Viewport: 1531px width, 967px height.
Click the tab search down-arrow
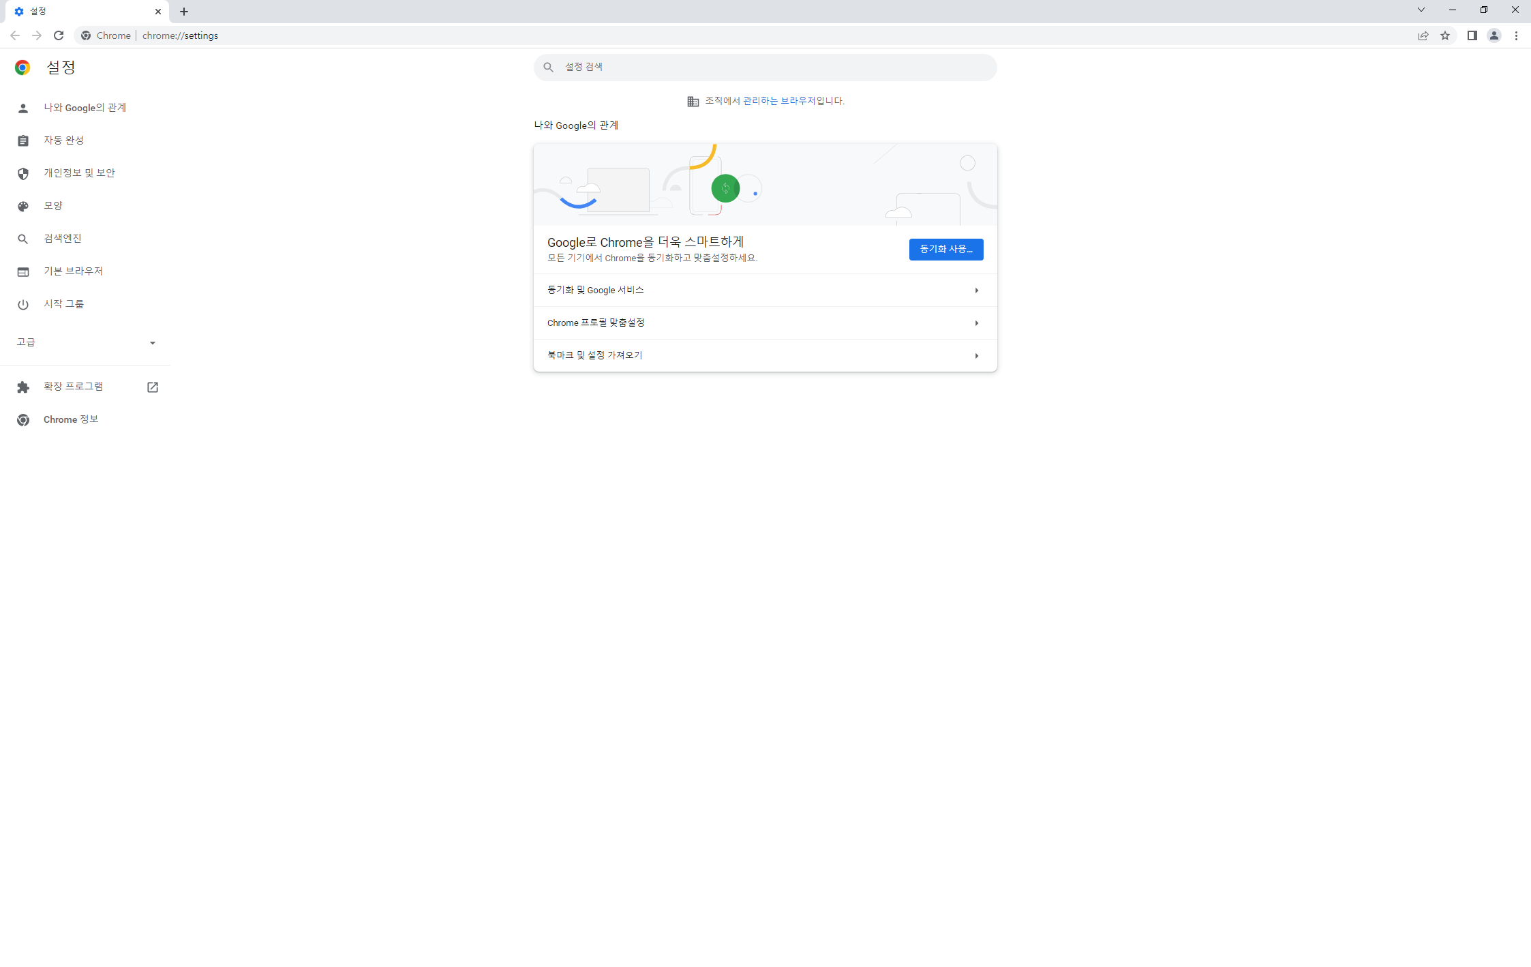coord(1421,10)
